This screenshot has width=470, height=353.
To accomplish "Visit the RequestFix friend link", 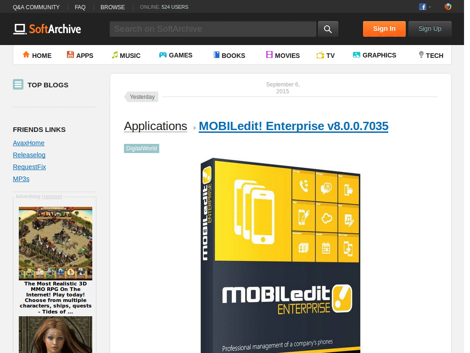I will pos(29,167).
